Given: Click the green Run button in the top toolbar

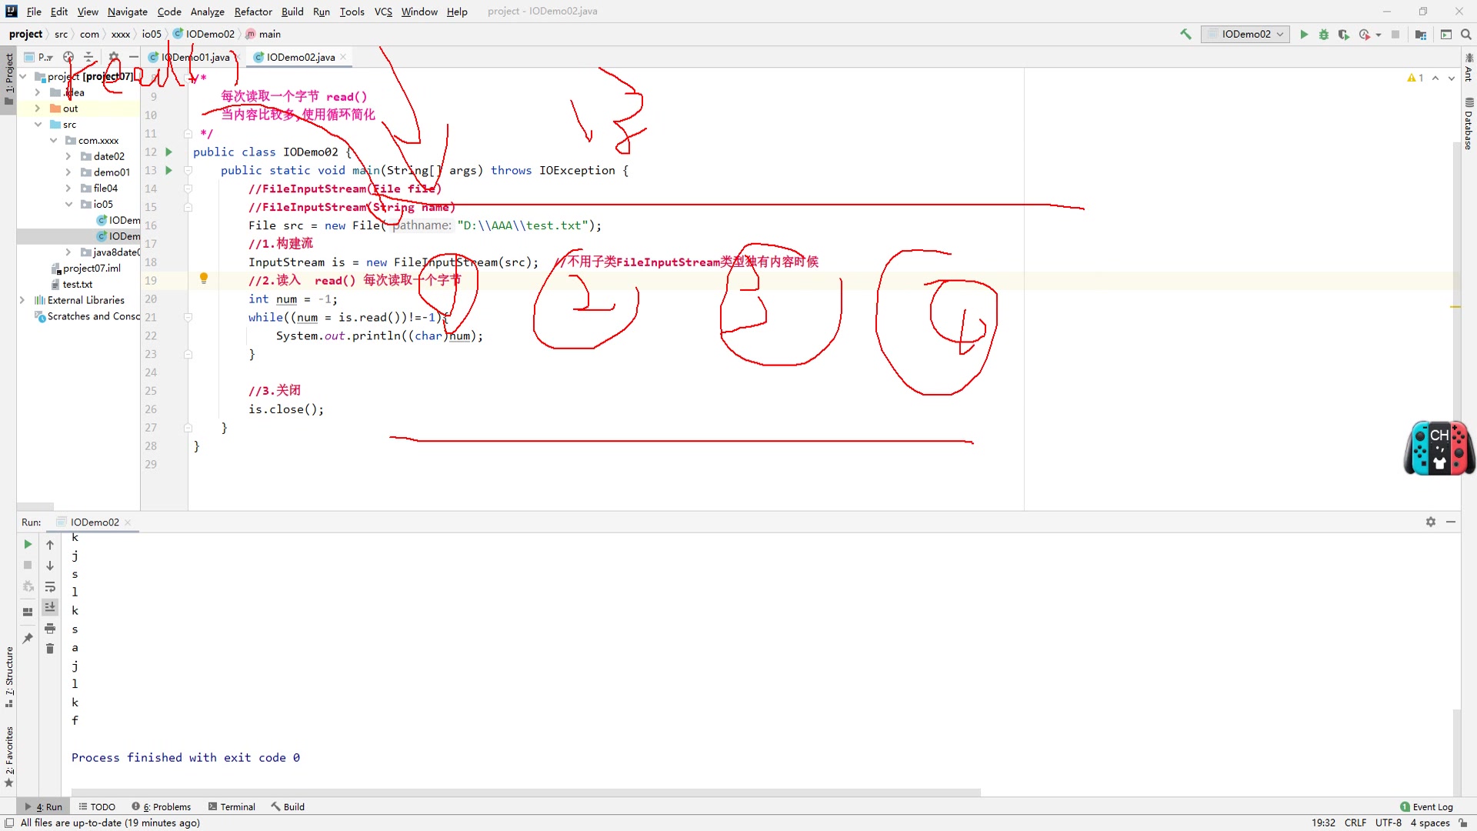Looking at the screenshot, I should point(1304,35).
